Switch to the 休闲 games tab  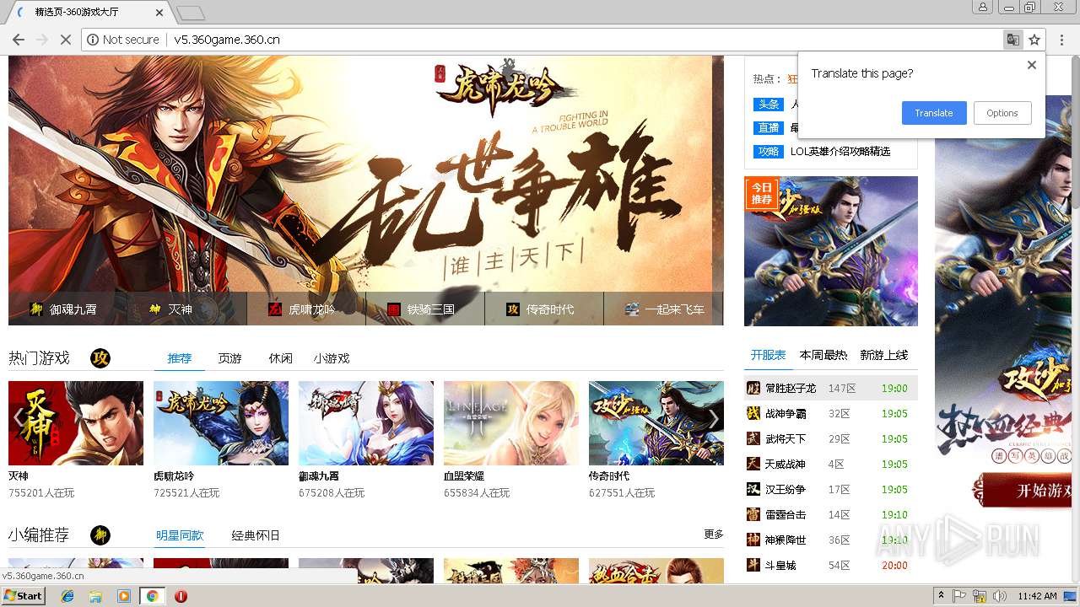coord(281,358)
